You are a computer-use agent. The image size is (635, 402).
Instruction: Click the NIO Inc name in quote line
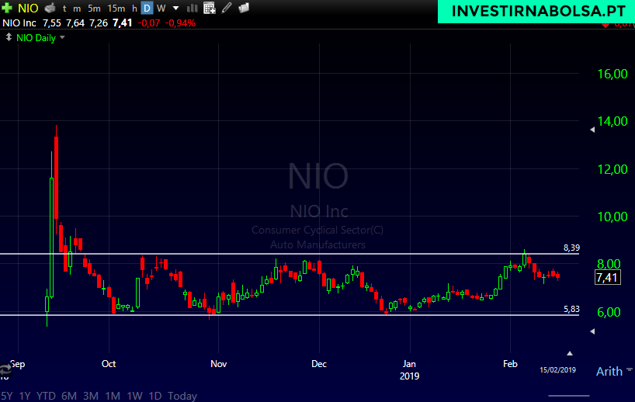coord(19,23)
